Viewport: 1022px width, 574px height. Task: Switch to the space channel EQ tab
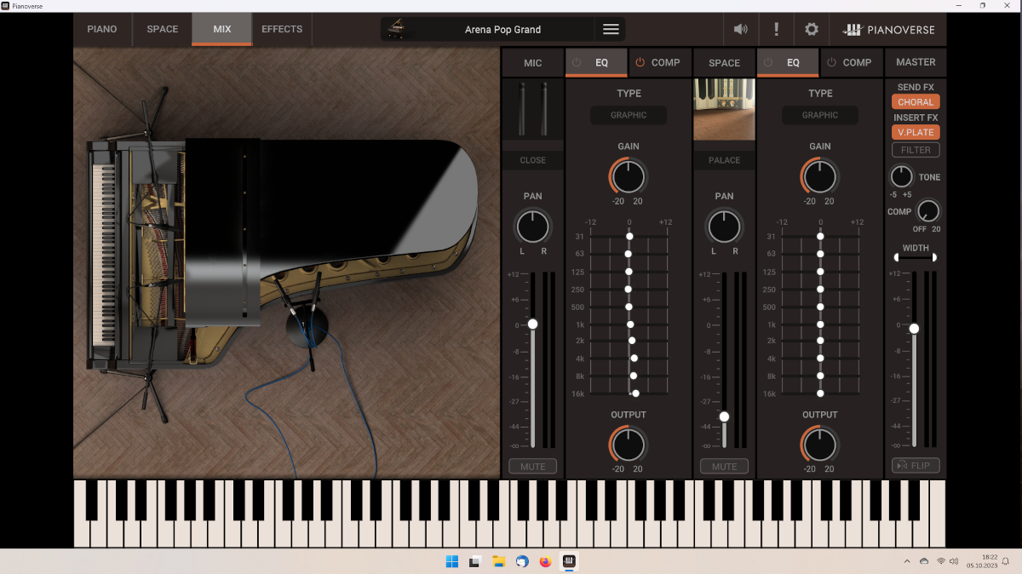click(x=788, y=62)
